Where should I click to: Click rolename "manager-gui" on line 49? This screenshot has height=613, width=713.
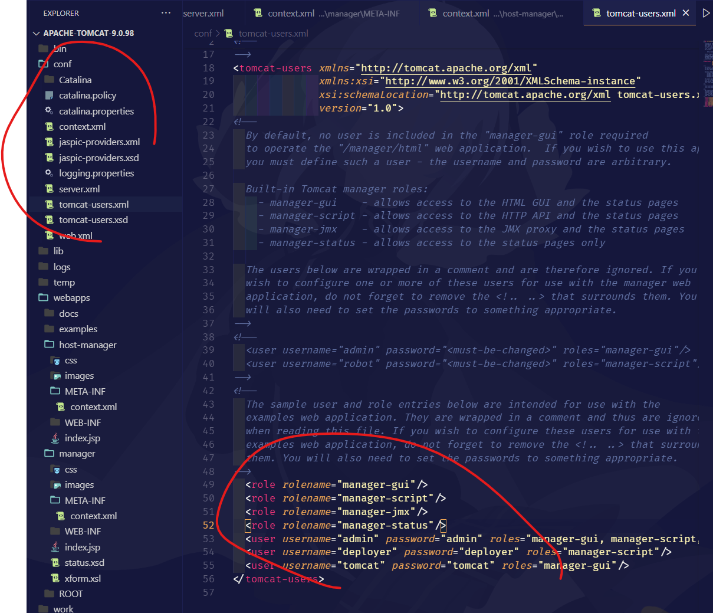click(x=376, y=484)
